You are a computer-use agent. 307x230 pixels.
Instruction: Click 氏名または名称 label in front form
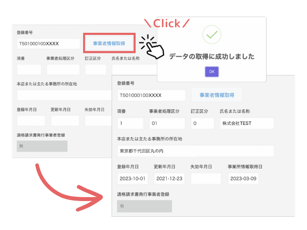point(235,111)
